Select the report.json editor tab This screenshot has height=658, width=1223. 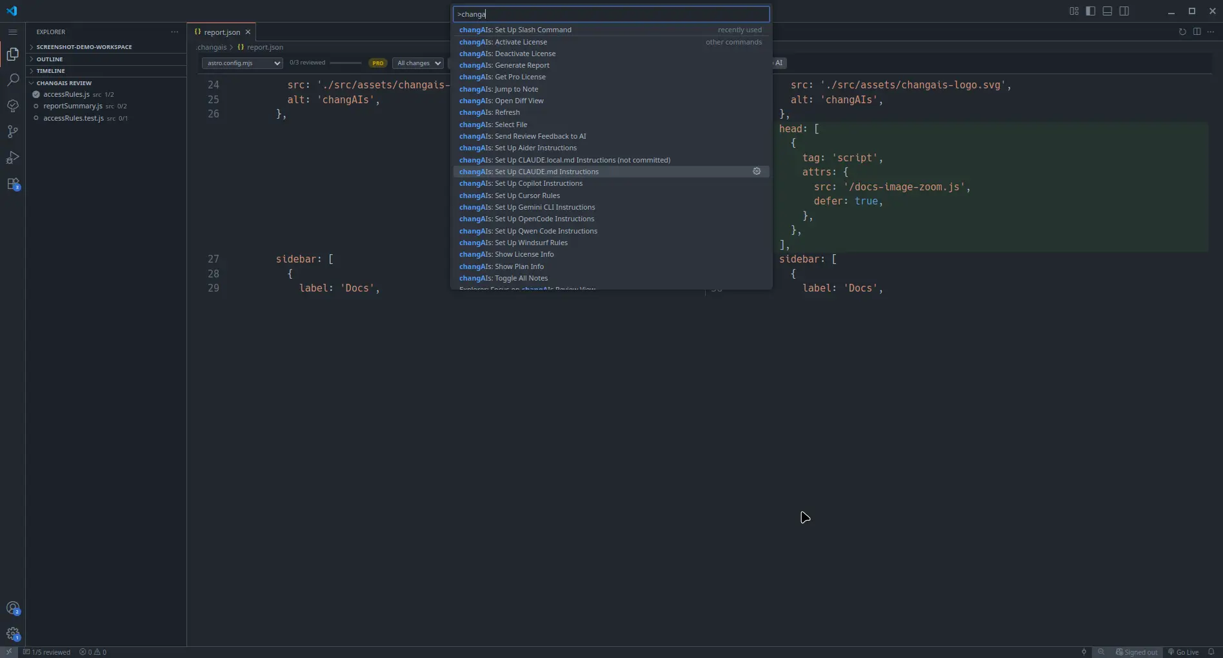click(x=221, y=32)
